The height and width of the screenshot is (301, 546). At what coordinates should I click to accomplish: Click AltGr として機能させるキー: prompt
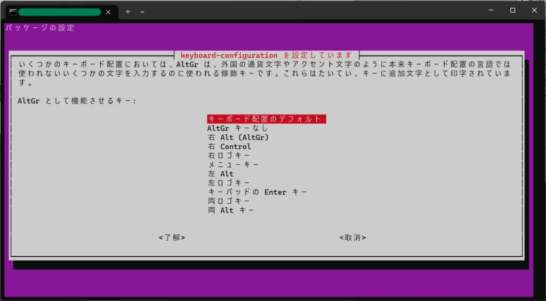tap(77, 101)
